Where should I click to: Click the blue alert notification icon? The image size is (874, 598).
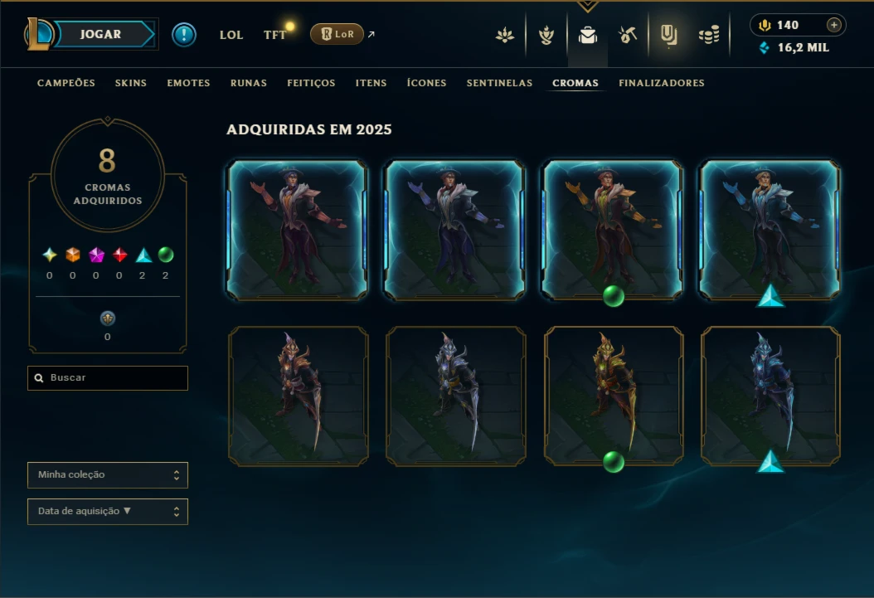(x=184, y=35)
